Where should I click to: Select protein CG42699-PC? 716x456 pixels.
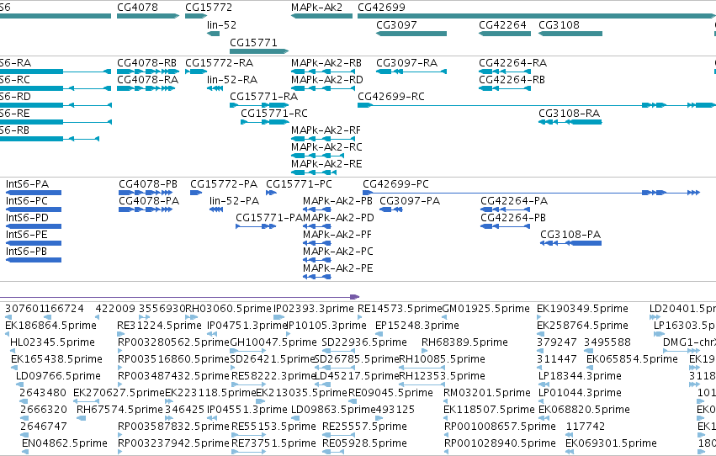tap(531, 193)
